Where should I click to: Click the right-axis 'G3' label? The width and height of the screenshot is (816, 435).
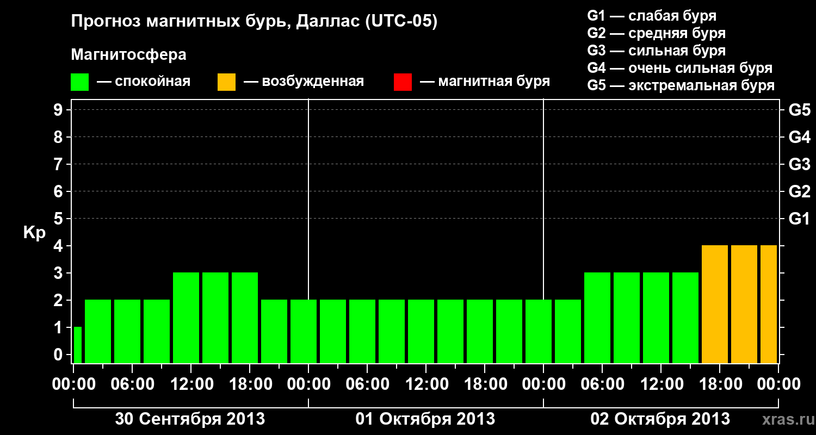(800, 164)
